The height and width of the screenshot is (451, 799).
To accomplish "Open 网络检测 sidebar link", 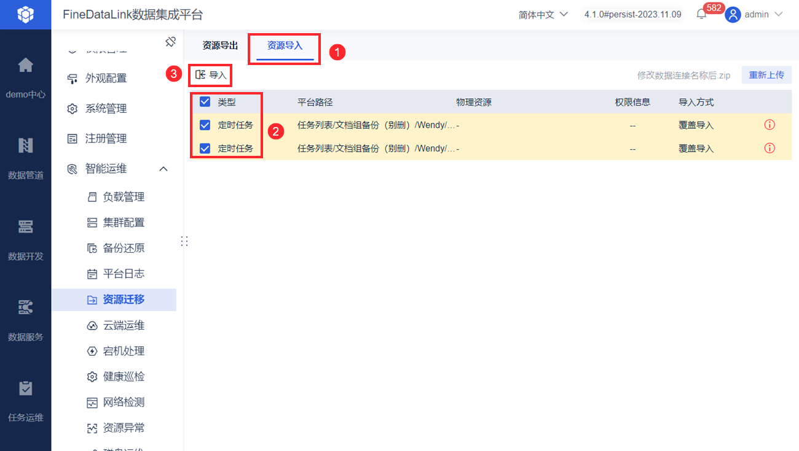I will pyautogui.click(x=124, y=403).
